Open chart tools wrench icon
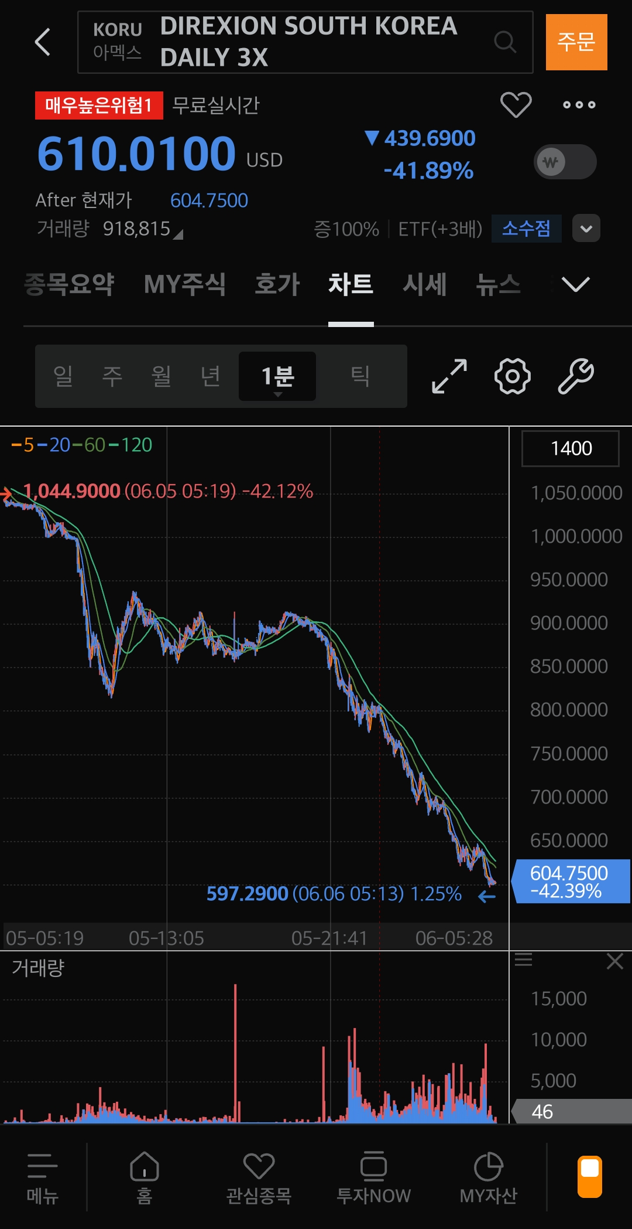The height and width of the screenshot is (1229, 632). pyautogui.click(x=576, y=376)
